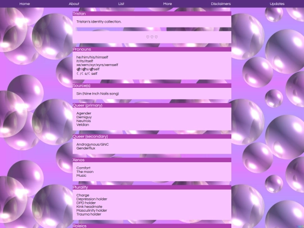The height and width of the screenshot is (228, 304).
Task: Click the Queer (primary) header
Action: (152, 105)
